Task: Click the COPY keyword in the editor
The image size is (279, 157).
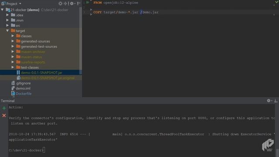Action: (98, 12)
